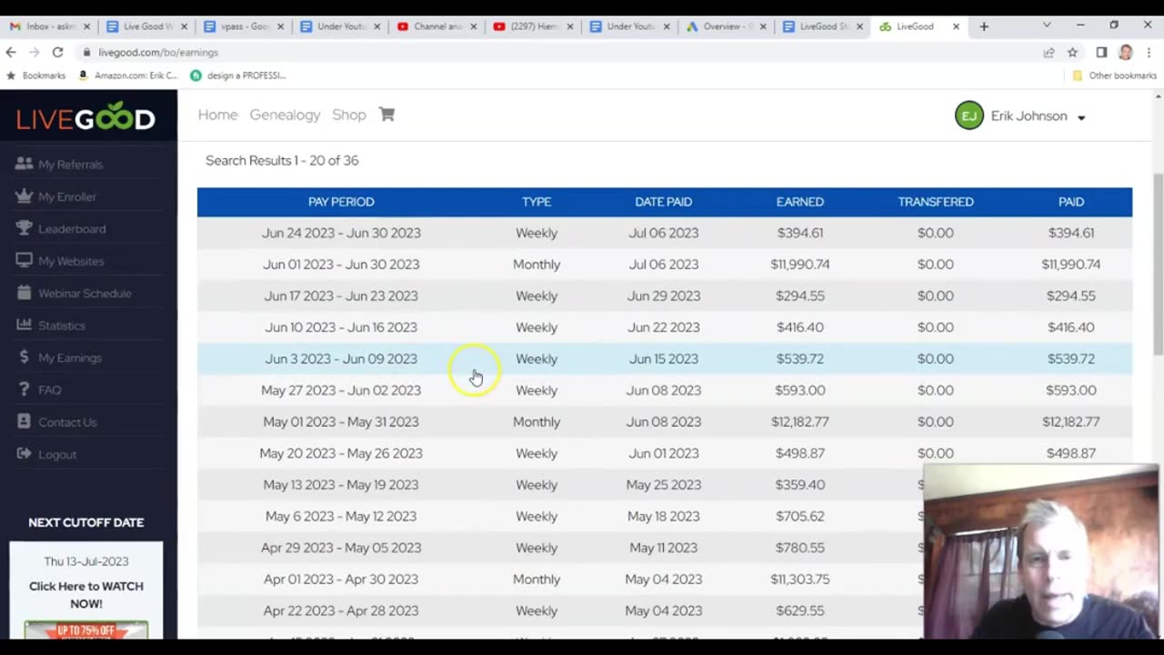Click the Apr 01 2023 - Apr 30 2023 period
This screenshot has height=655, width=1164.
[341, 579]
